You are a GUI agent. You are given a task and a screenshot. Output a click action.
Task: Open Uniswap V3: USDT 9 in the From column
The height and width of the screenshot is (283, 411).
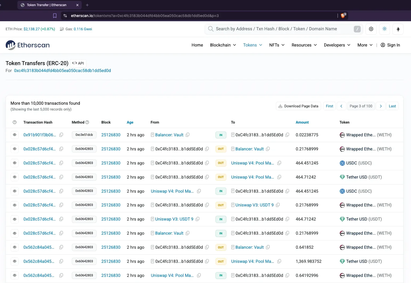(x=174, y=219)
